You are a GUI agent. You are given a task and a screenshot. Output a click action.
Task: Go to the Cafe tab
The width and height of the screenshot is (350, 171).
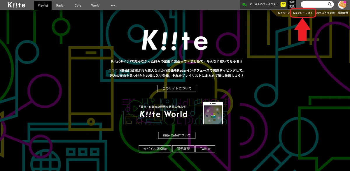(78, 5)
